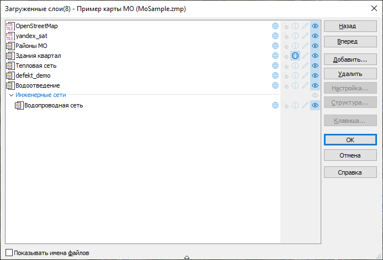This screenshot has width=383, height=260.
Task: Click the globe icon for defekt_demo
Action: [275, 75]
